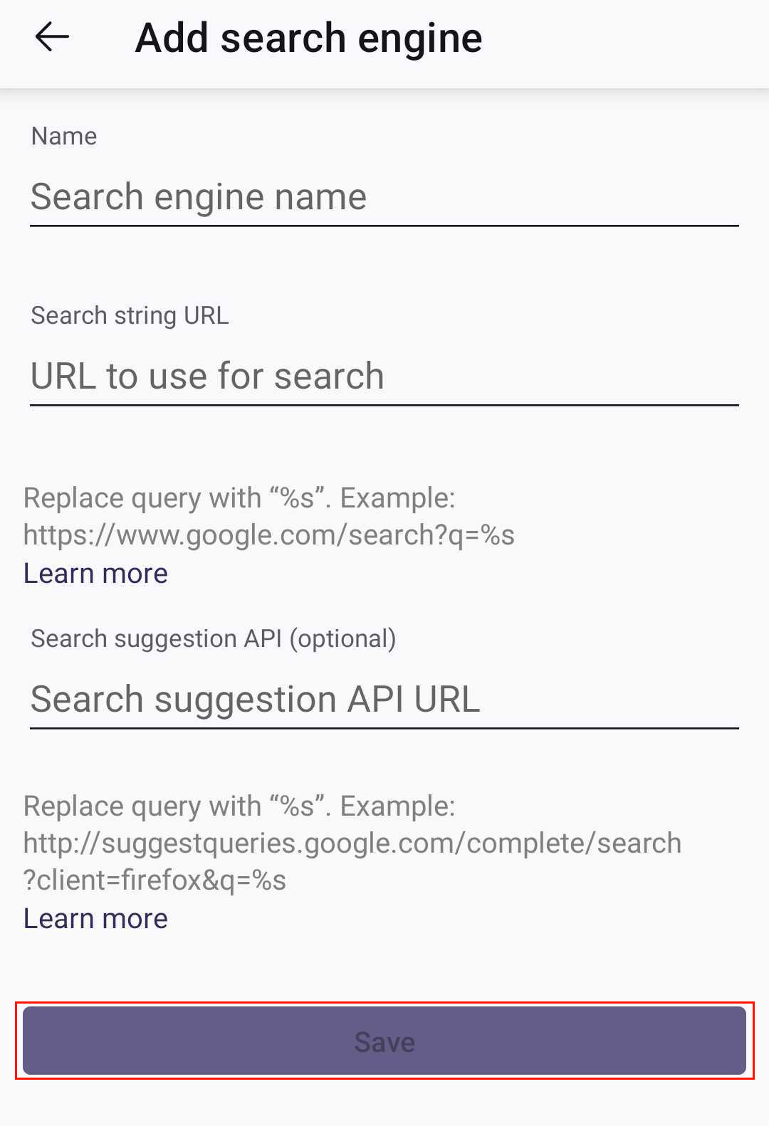Tap the 'Name' field label
Screen dimensions: 769x1126
(64, 136)
